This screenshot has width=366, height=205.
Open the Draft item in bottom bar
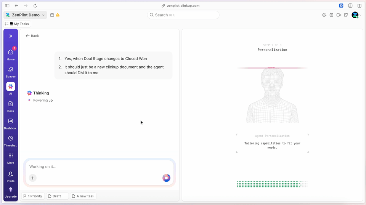[x=57, y=196]
